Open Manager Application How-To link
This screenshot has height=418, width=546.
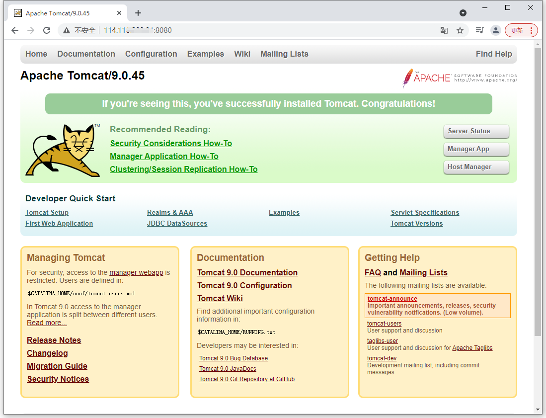tap(164, 157)
